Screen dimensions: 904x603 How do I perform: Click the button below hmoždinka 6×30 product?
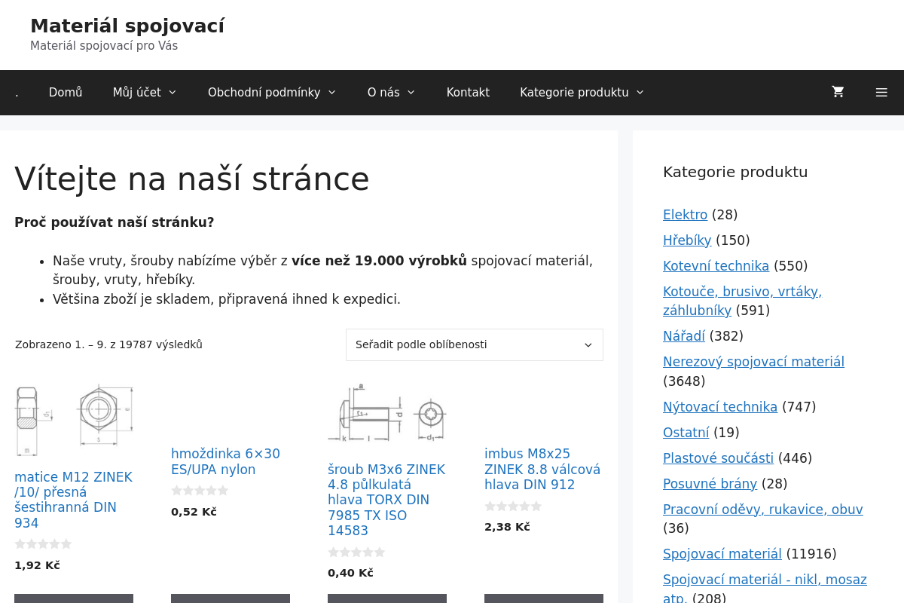[231, 598]
